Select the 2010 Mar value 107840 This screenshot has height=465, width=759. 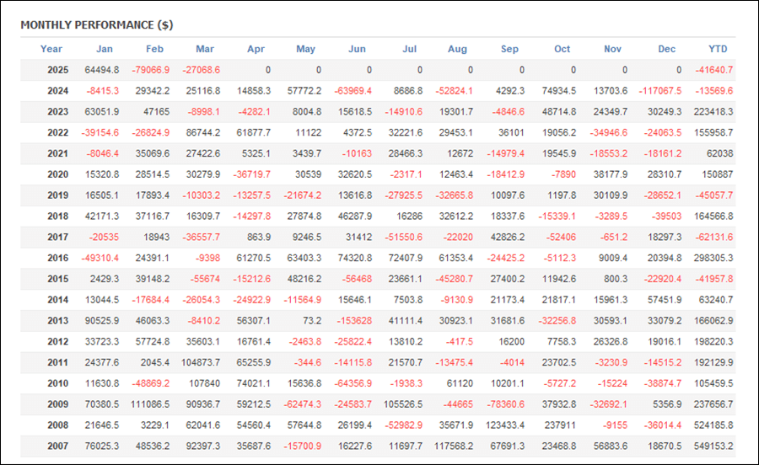(204, 384)
